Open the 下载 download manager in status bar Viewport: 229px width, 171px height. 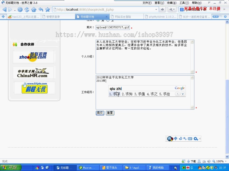point(191,161)
